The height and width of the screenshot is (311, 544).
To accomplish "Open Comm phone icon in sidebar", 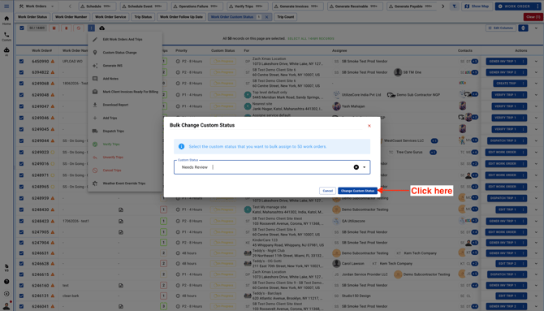I will [x=6, y=37].
